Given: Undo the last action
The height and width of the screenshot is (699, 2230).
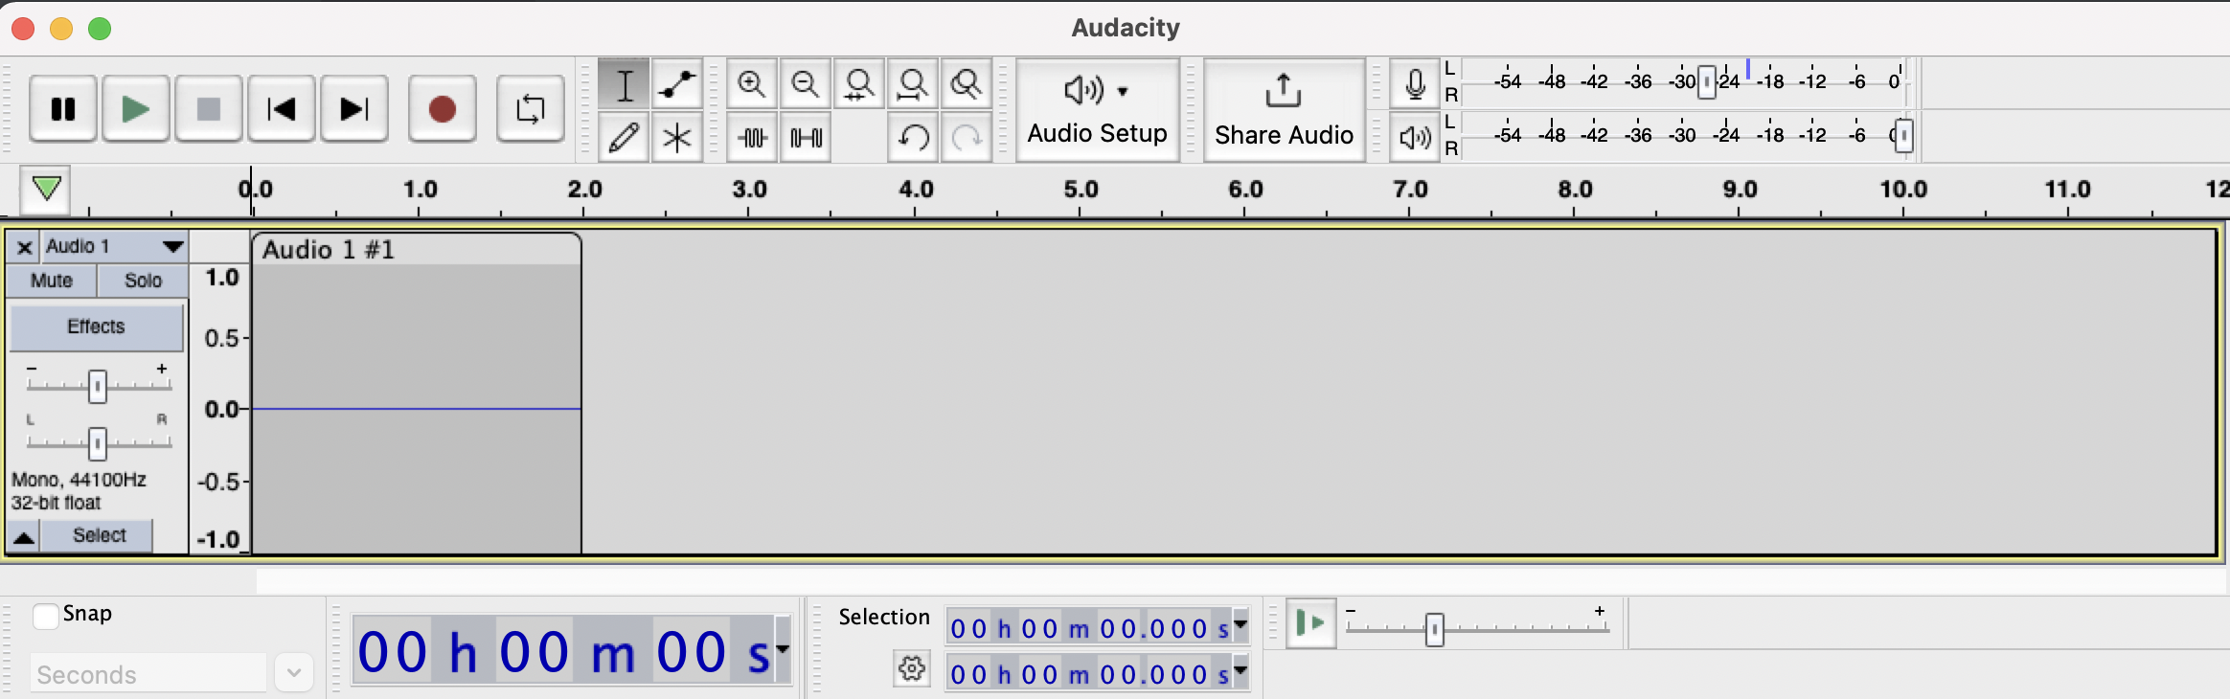Looking at the screenshot, I should 913,138.
